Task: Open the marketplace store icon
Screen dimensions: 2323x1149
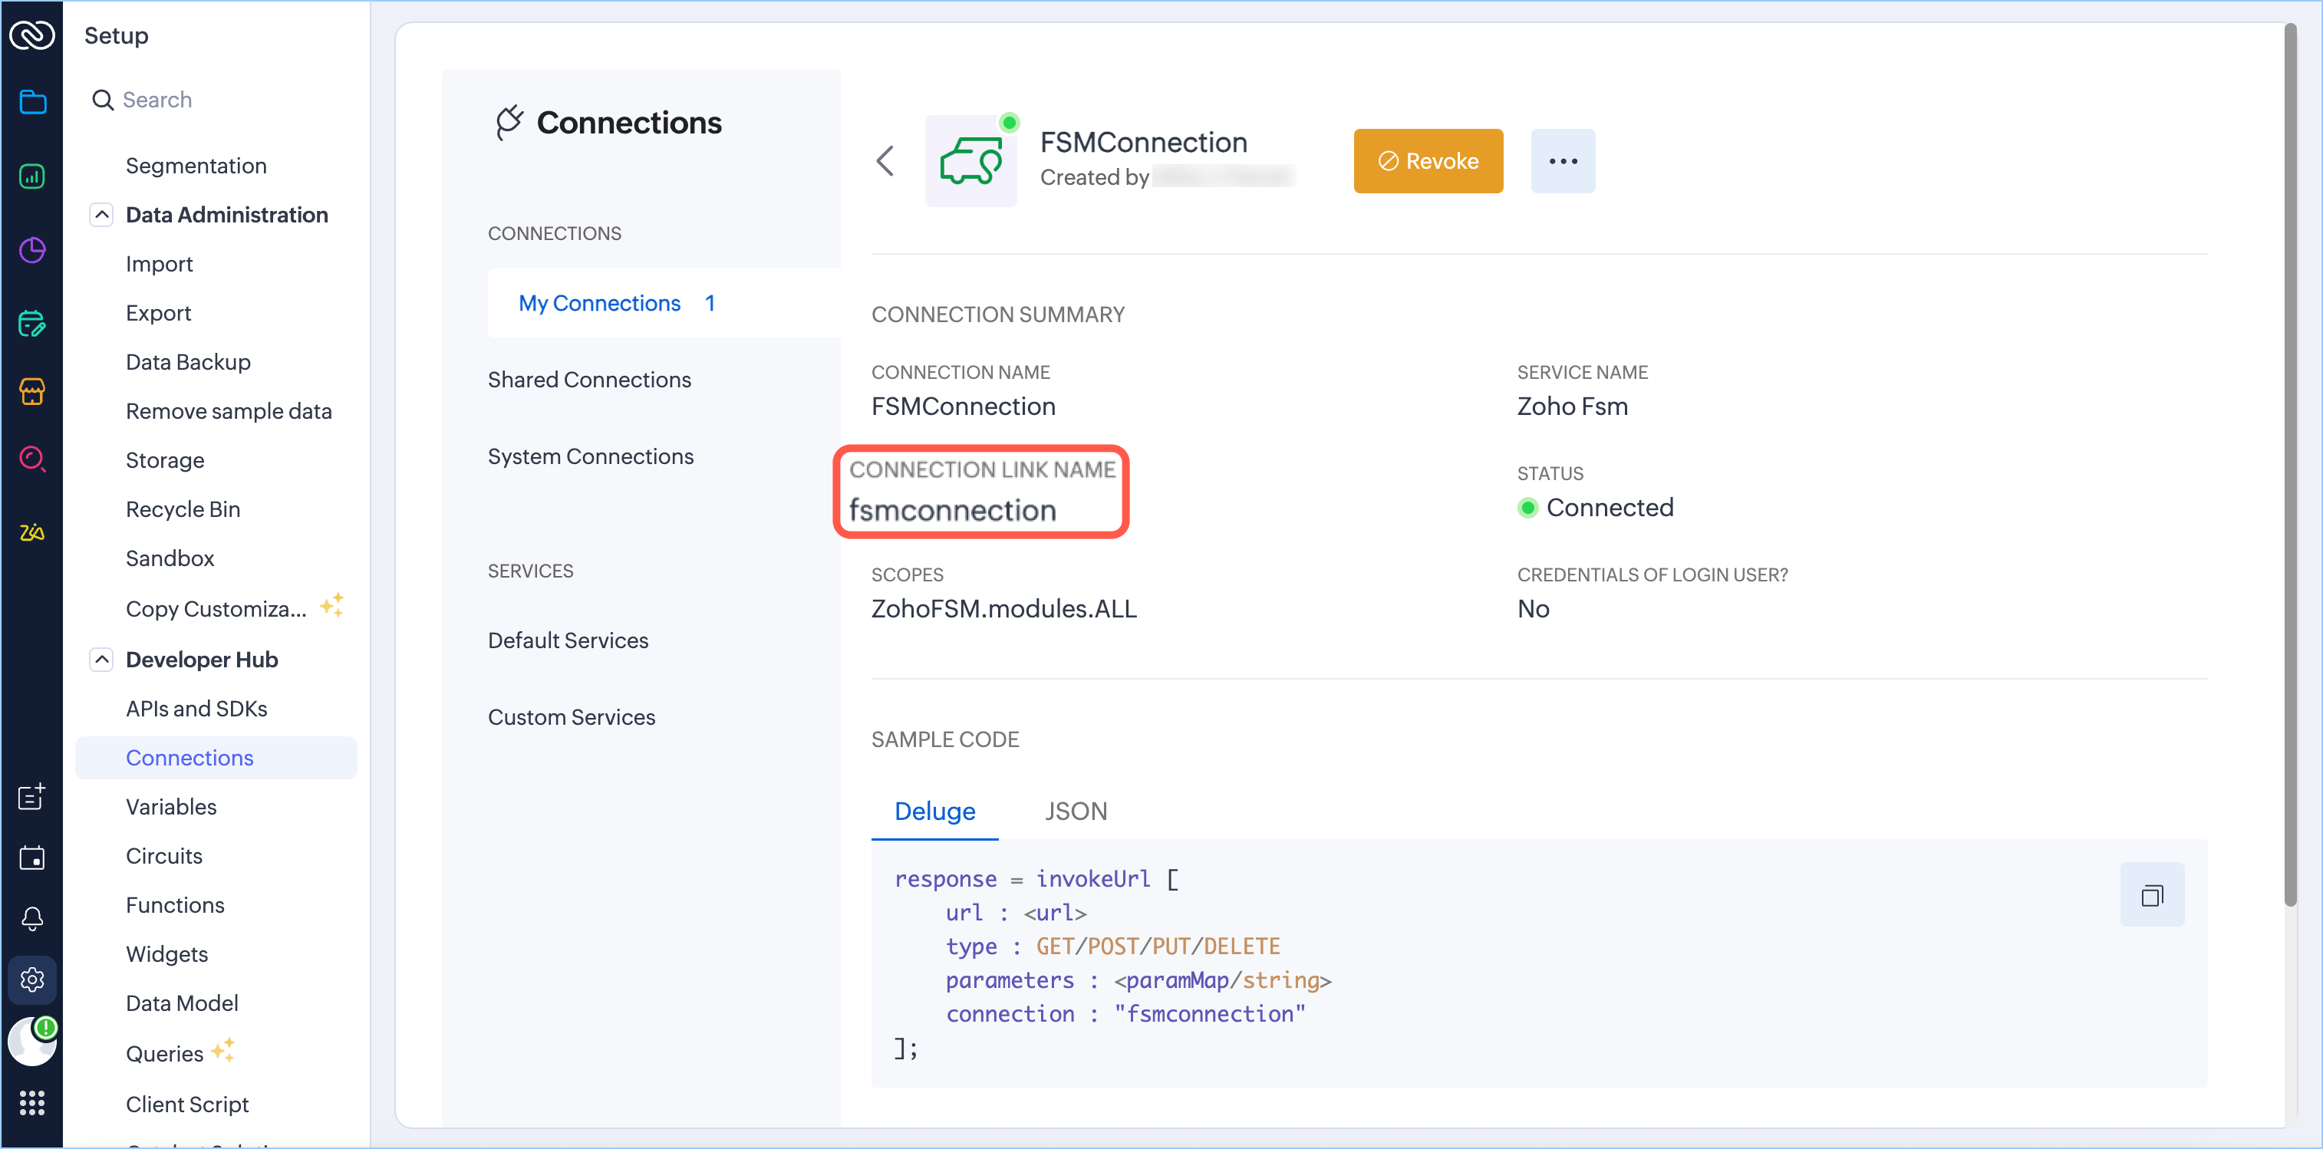Action: coord(32,390)
